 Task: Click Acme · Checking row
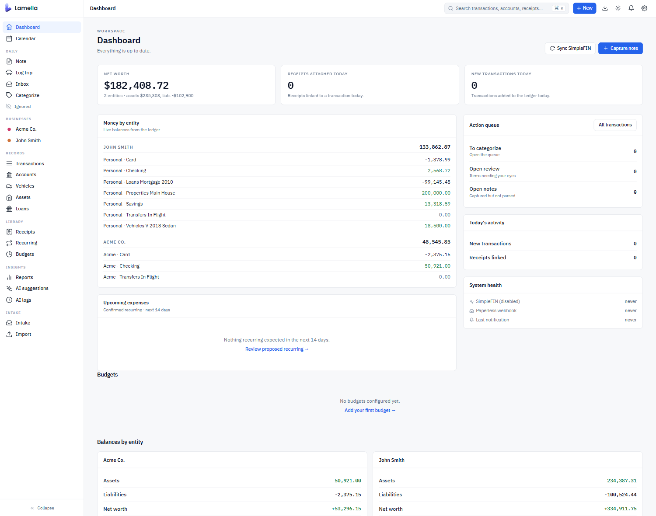click(277, 266)
